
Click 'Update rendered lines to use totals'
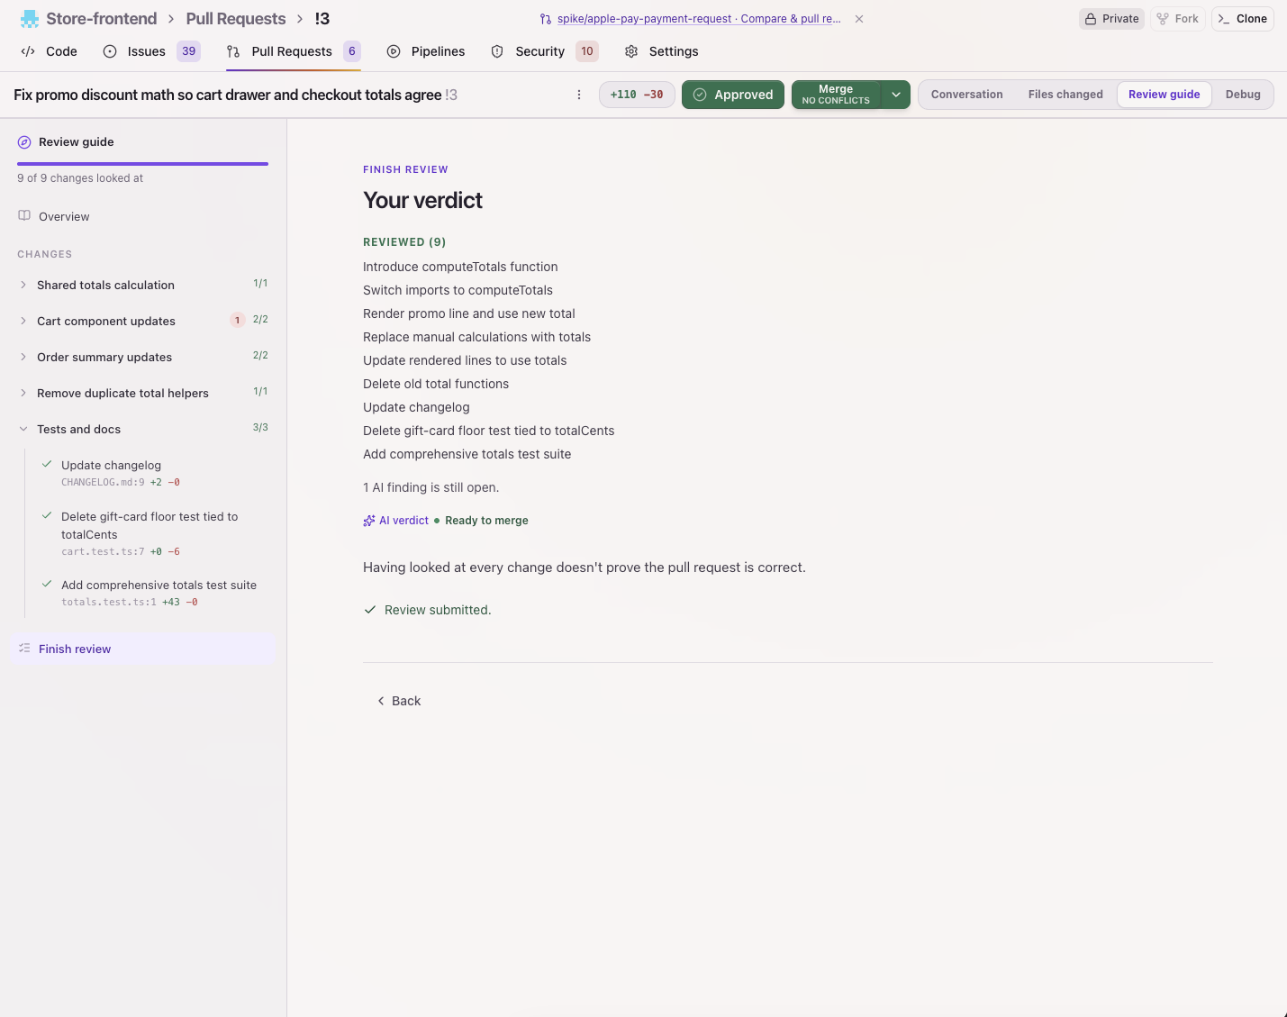tap(465, 360)
